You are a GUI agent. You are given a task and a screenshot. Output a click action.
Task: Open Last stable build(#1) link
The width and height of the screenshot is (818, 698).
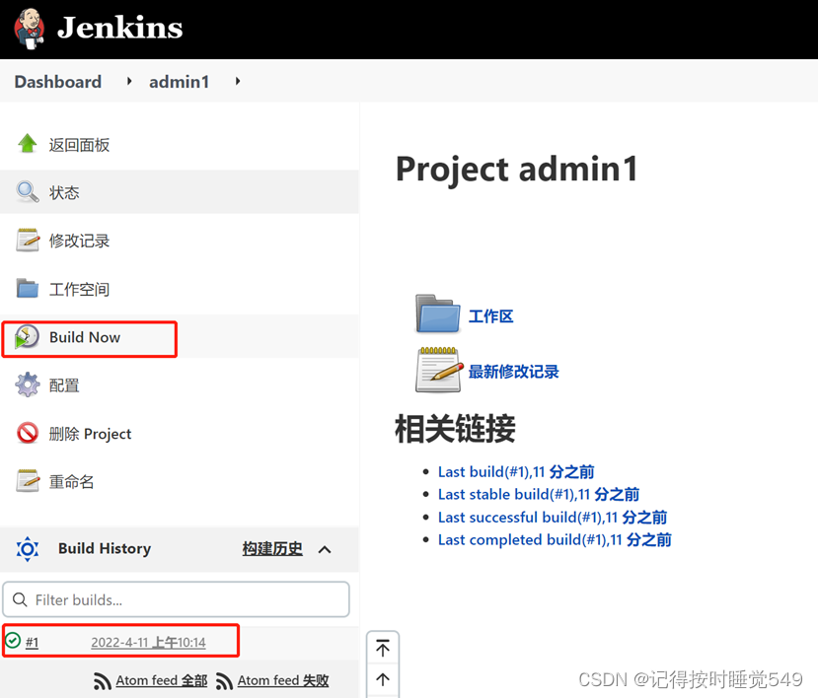(x=539, y=494)
